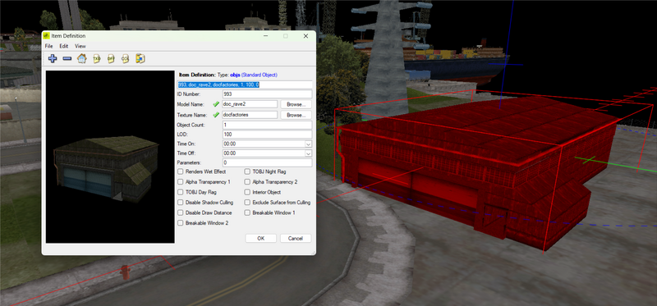The image size is (657, 306).
Task: Toggle TOBJ Night Flag checkbox
Action: pos(247,171)
